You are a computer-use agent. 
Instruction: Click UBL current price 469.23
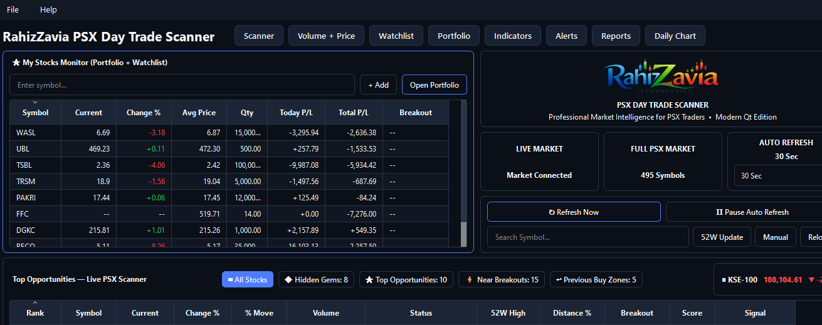(x=88, y=148)
